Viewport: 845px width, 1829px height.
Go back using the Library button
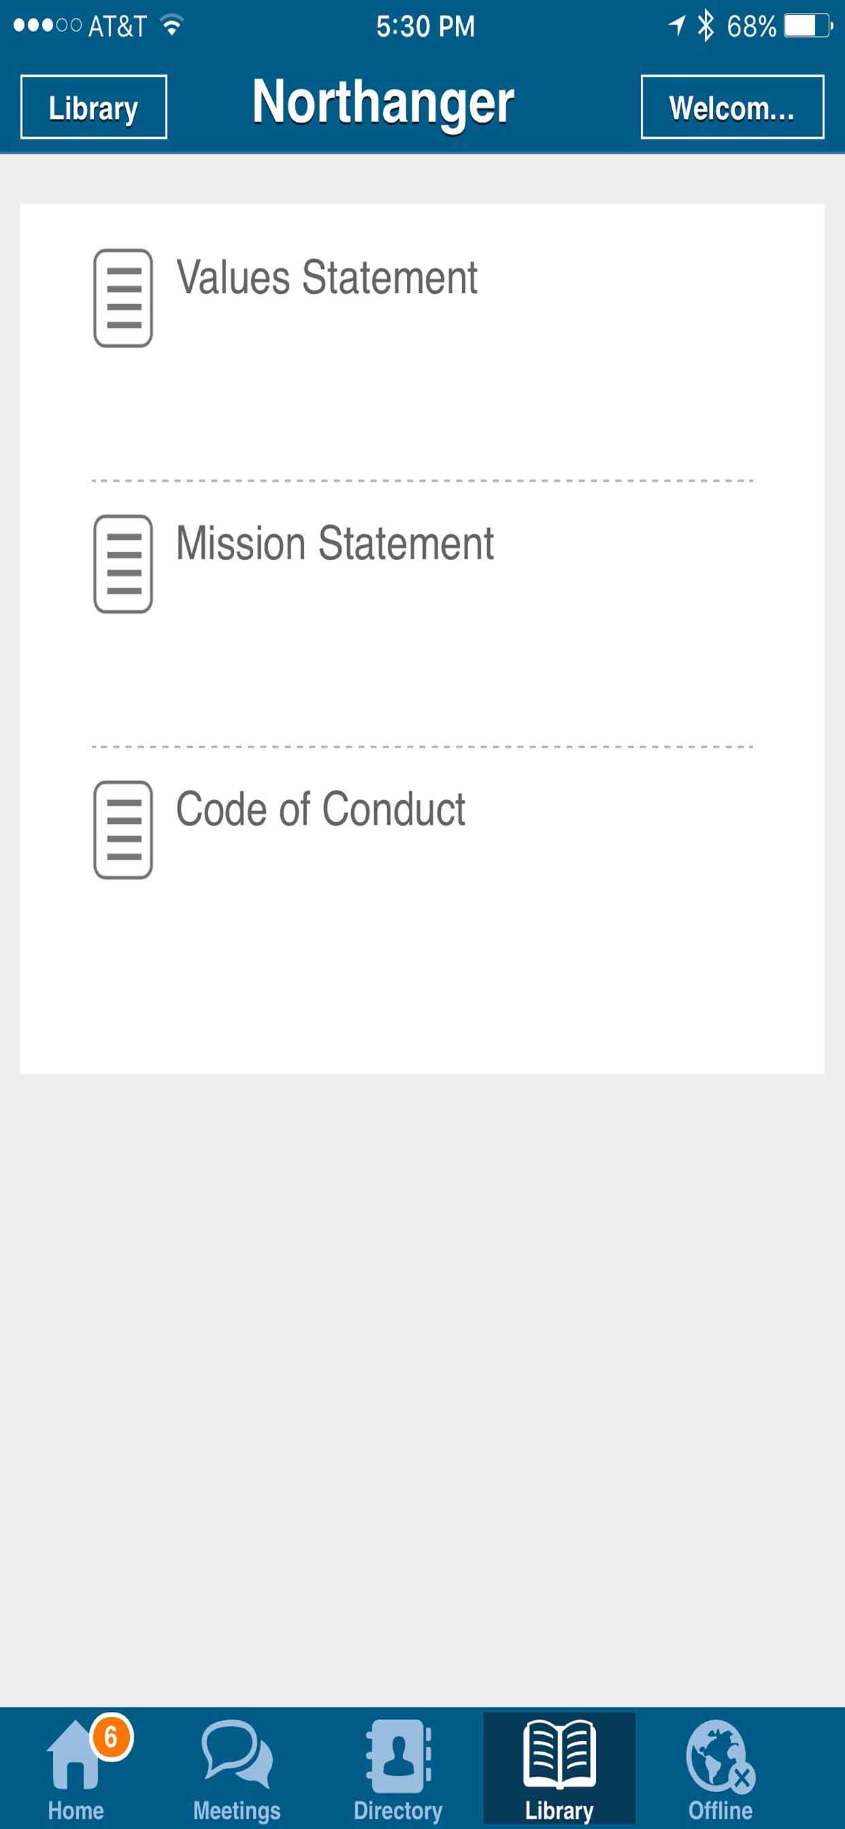click(94, 107)
